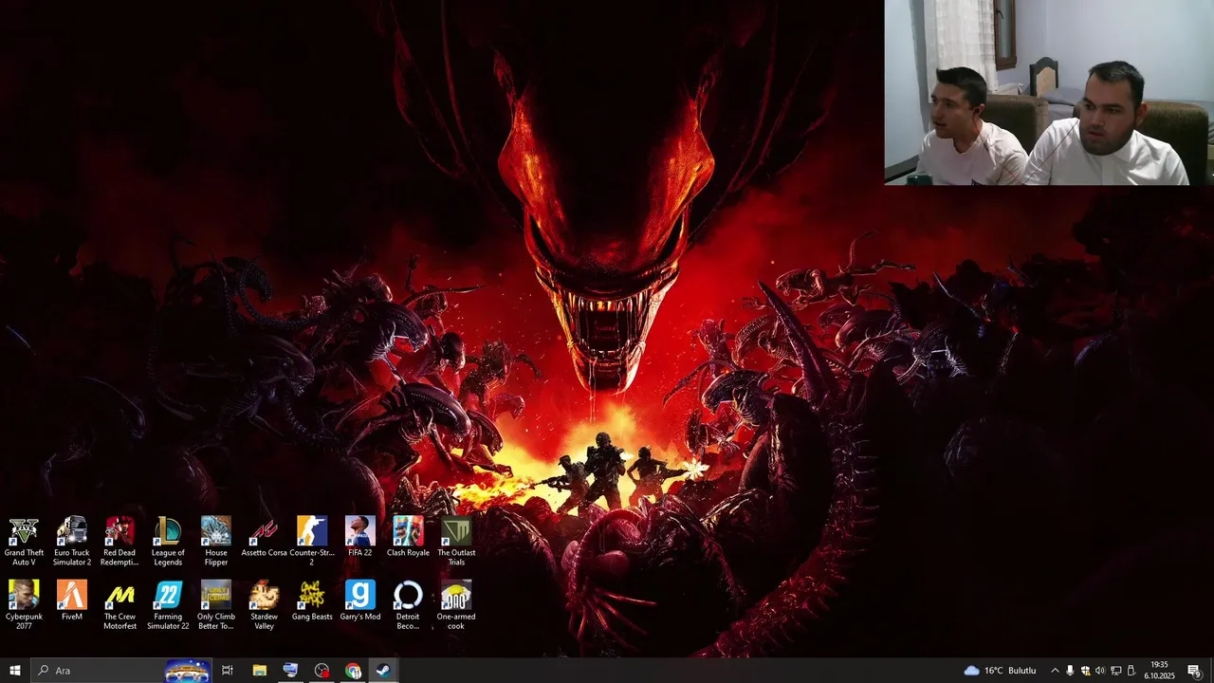Open Chrome from the taskbar
The image size is (1214, 683).
[353, 671]
